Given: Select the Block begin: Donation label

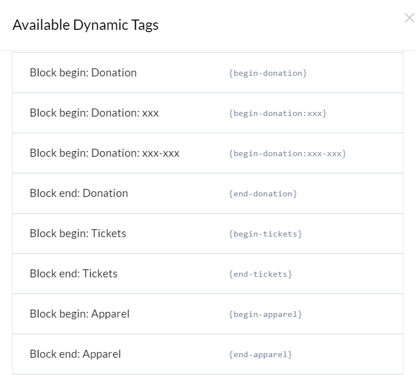Looking at the screenshot, I should [x=83, y=73].
